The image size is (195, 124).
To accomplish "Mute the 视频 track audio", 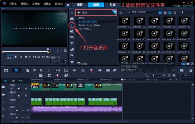I will pos(19,89).
